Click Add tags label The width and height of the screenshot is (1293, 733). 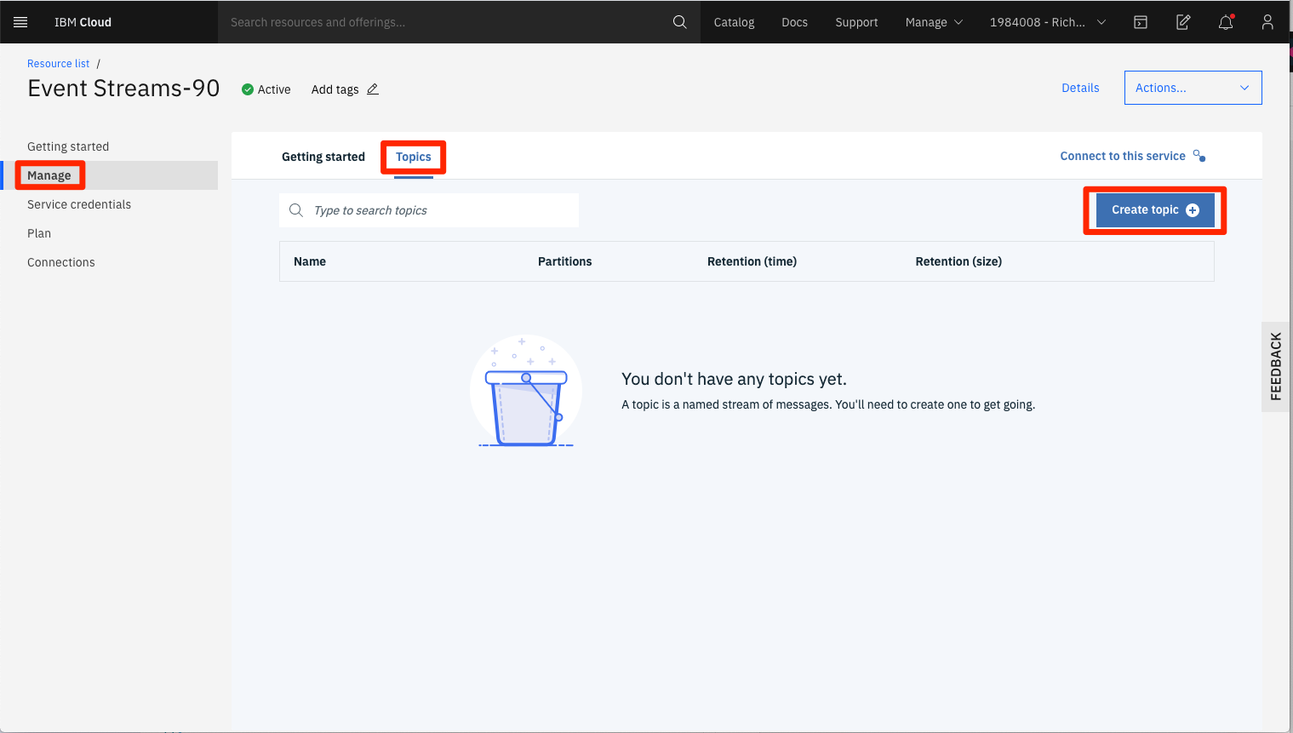click(335, 89)
